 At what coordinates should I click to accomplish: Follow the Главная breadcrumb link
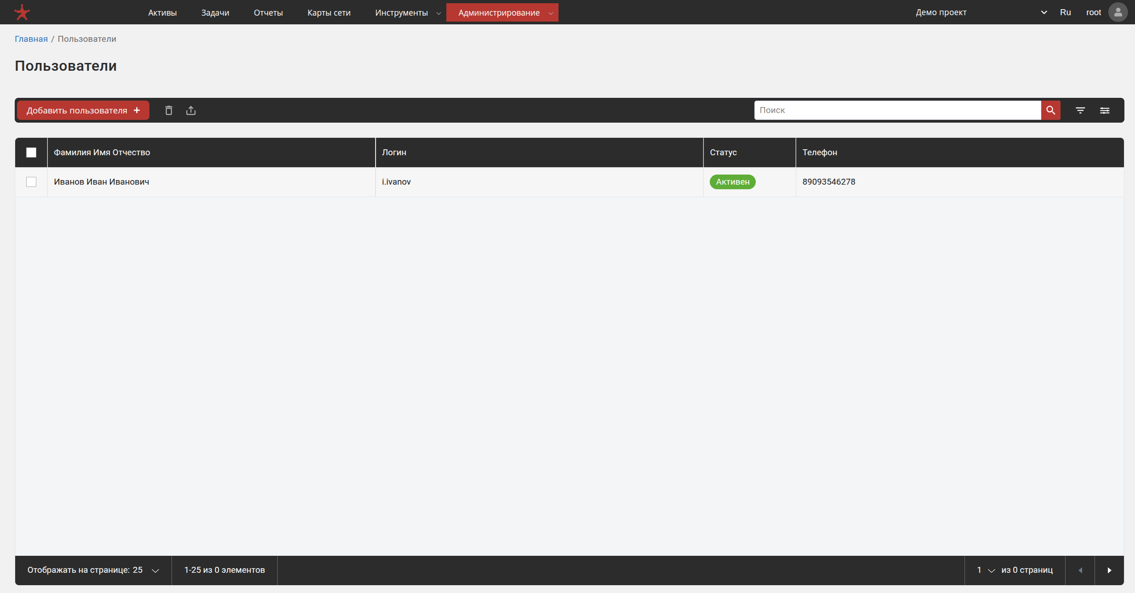coord(31,39)
